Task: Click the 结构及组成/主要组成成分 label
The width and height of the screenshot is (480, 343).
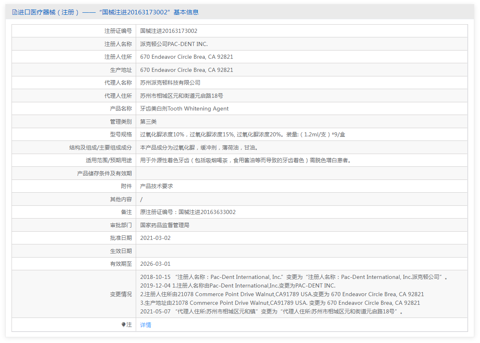Action: click(x=100, y=147)
